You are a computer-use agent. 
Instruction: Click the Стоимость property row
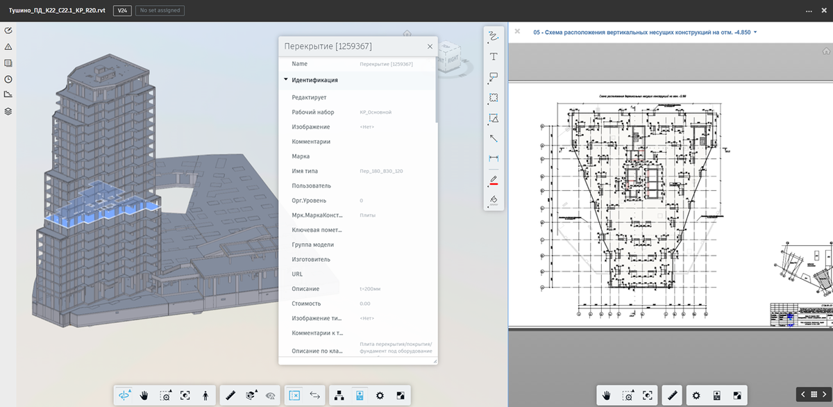click(357, 304)
